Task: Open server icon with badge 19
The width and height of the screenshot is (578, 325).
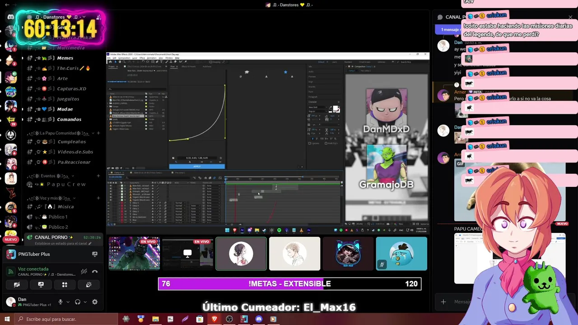Action: tap(10, 120)
